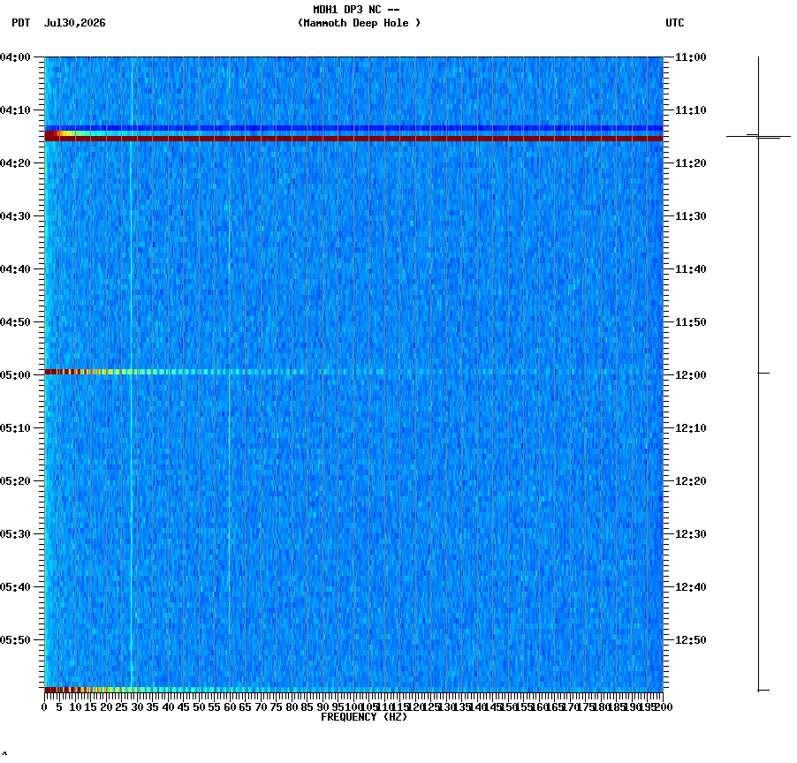Click the '04:50' PDT time label
This screenshot has width=797, height=763.
(x=15, y=322)
